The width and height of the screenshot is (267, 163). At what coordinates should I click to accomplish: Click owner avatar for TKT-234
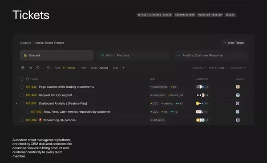point(238,120)
